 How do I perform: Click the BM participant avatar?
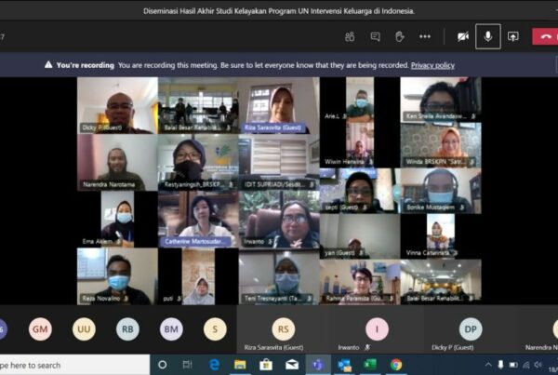click(x=171, y=329)
